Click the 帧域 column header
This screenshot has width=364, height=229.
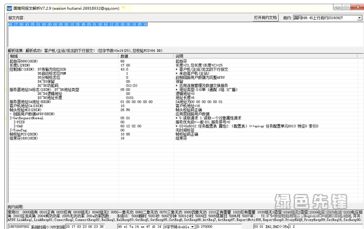tap(64, 56)
